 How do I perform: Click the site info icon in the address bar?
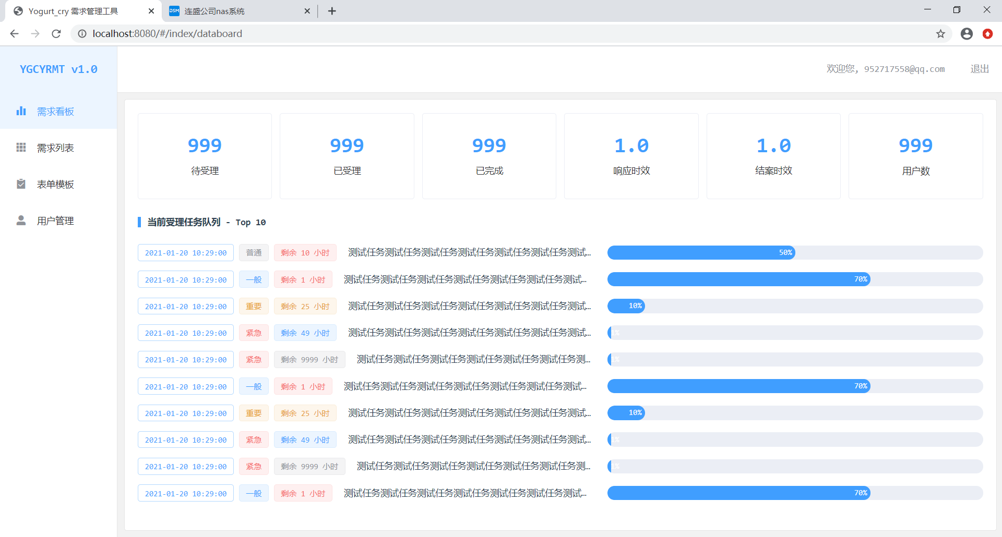click(82, 33)
